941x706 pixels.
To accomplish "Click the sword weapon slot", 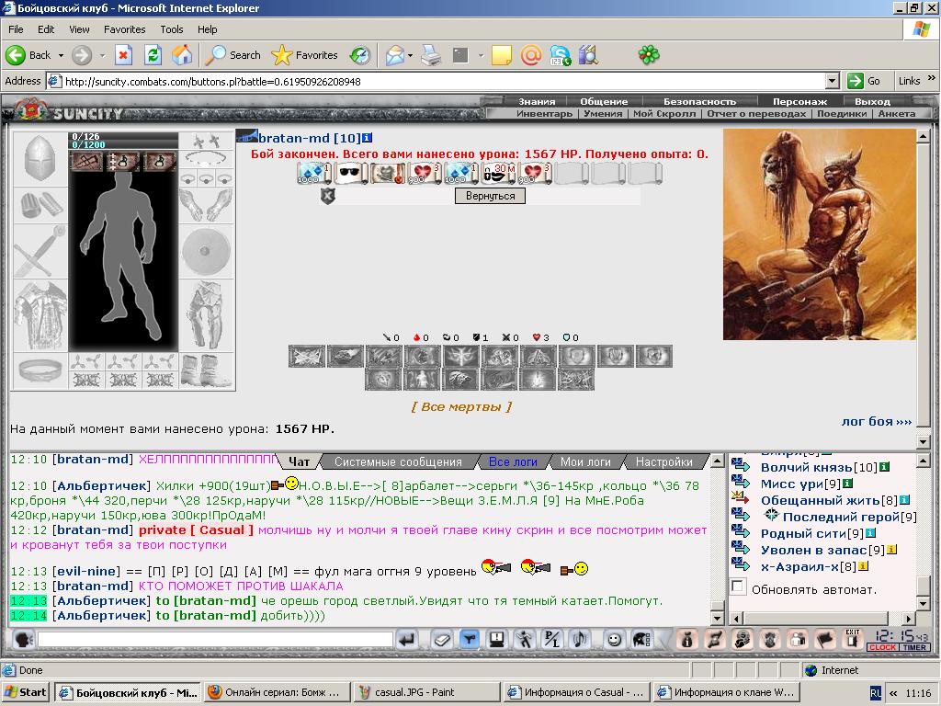I will tap(40, 252).
